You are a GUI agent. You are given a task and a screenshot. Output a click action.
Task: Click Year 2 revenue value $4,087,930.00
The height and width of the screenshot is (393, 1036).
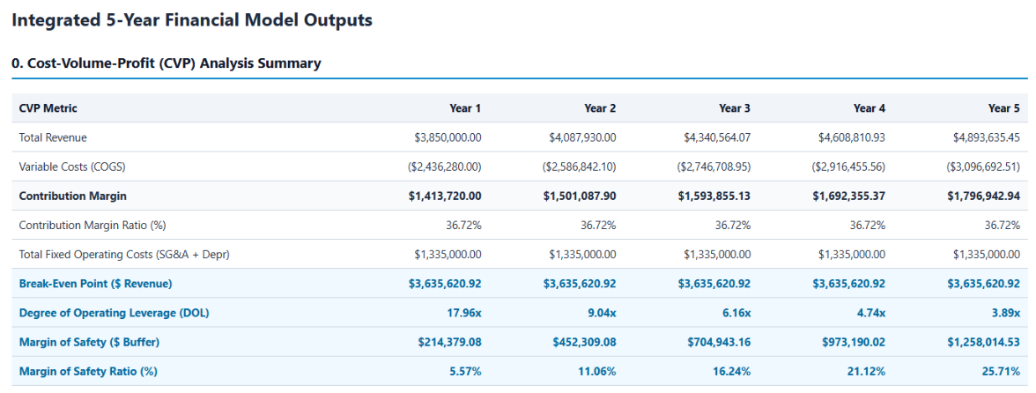583,137
